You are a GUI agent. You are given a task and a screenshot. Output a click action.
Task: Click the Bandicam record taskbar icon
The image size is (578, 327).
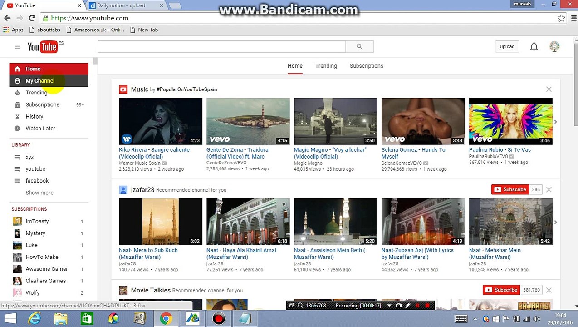point(219,319)
